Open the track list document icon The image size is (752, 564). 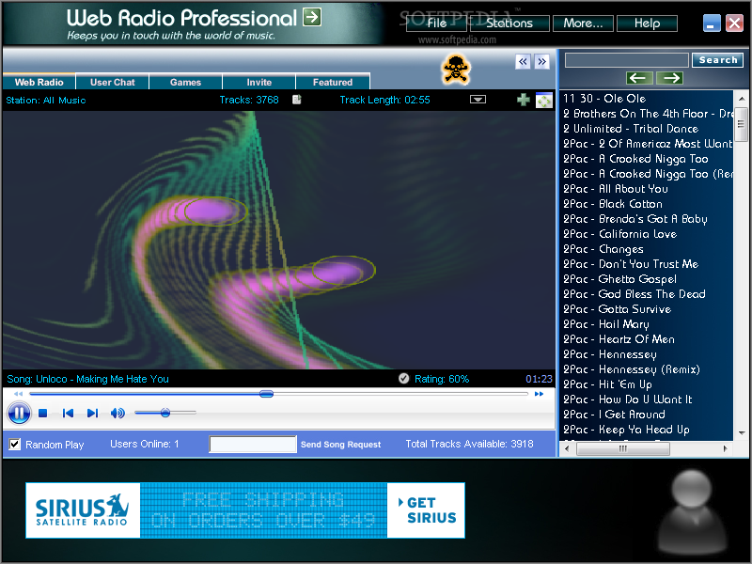tap(297, 100)
